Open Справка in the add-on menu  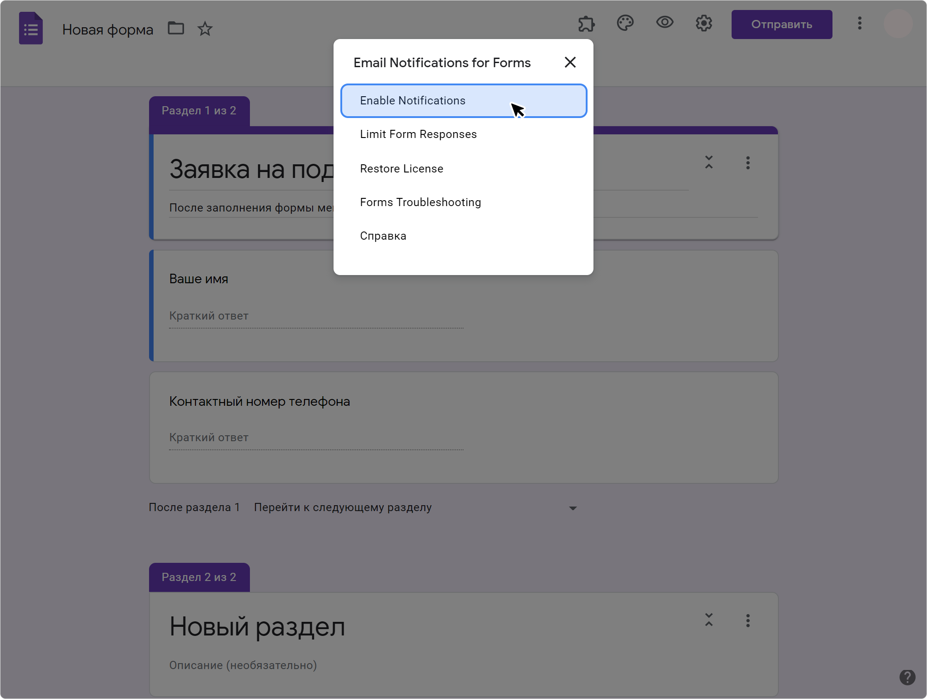[x=383, y=236]
